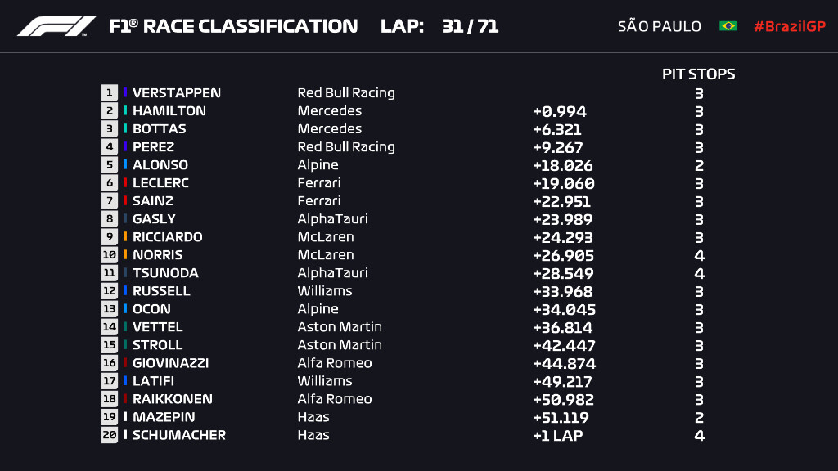
Task: Click the Aston Martin team for Vettel
Action: [x=340, y=327]
